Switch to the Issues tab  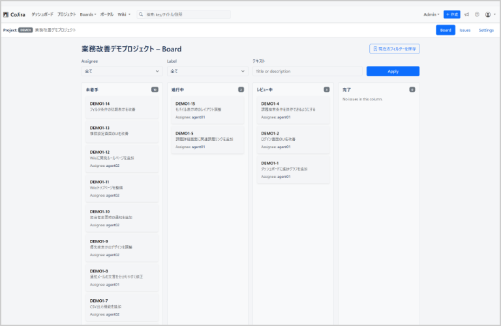click(x=464, y=30)
